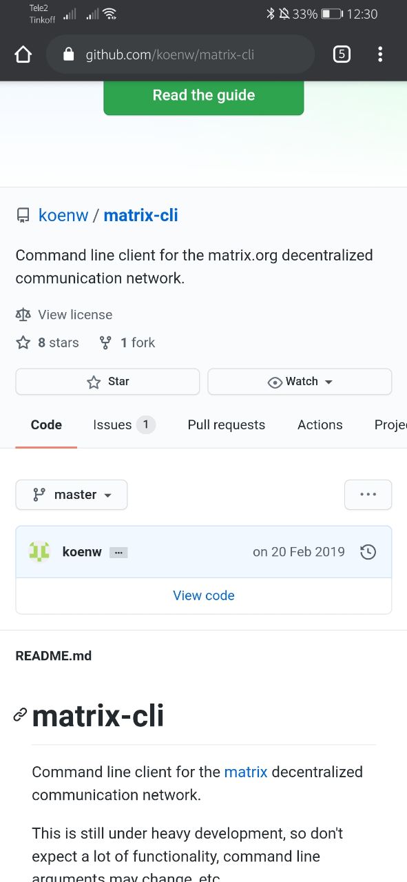The image size is (407, 882).
Task: Click the commit history clock icon
Action: click(x=368, y=552)
